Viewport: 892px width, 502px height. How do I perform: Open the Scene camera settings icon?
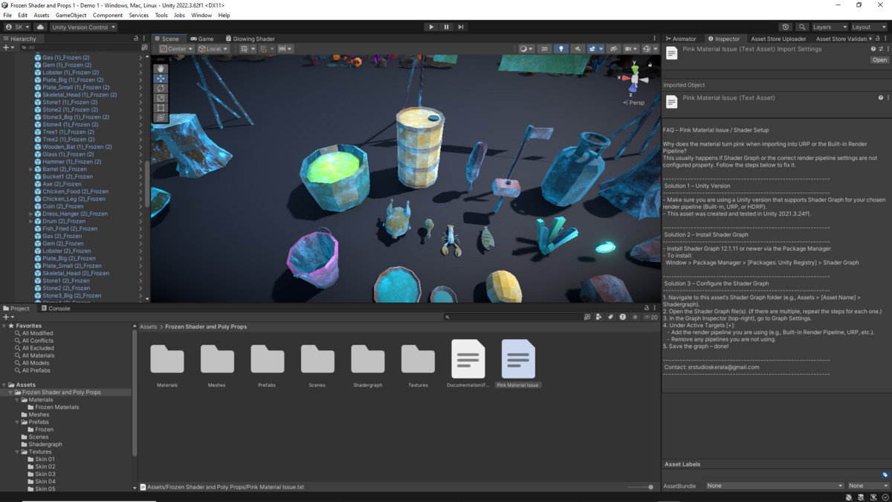click(629, 48)
